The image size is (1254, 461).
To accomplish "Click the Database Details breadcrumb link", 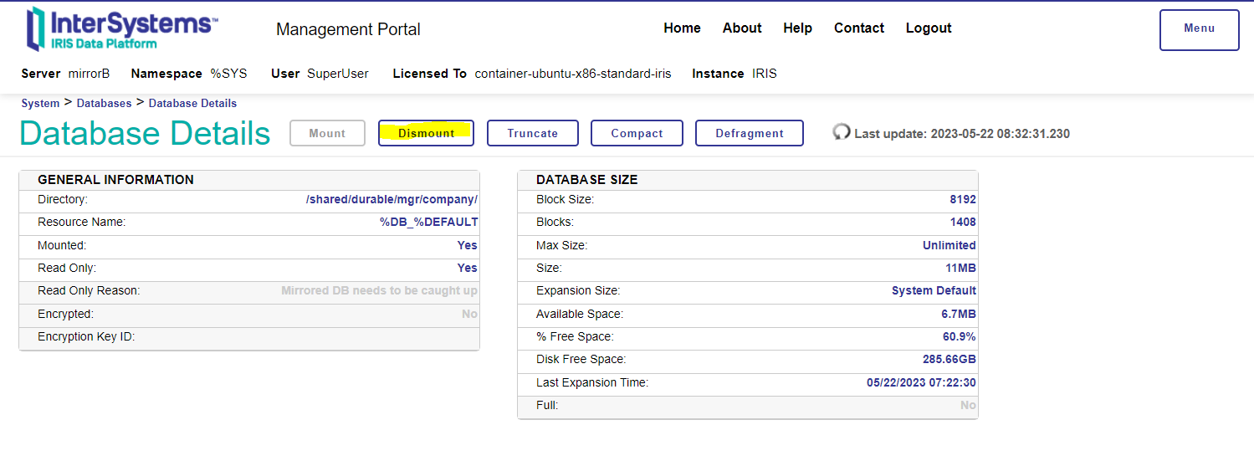I will 192,104.
